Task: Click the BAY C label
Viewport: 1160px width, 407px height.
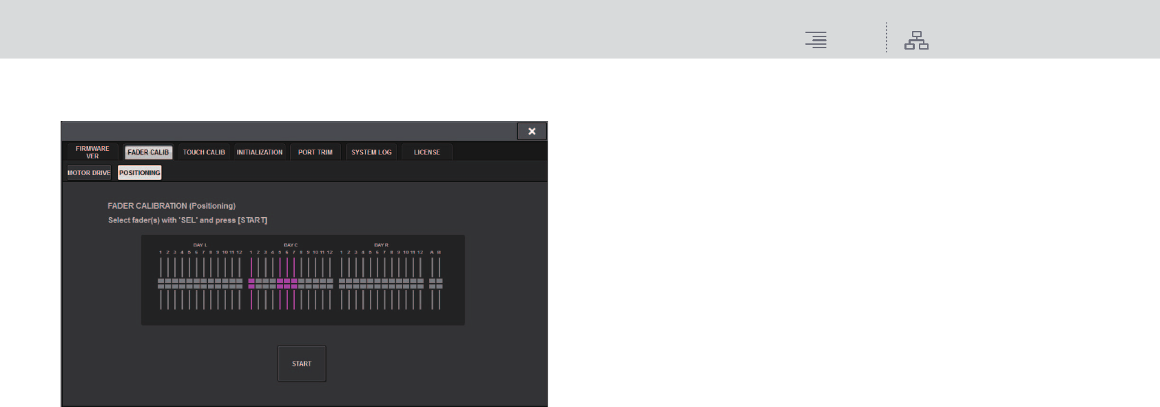Action: (291, 245)
